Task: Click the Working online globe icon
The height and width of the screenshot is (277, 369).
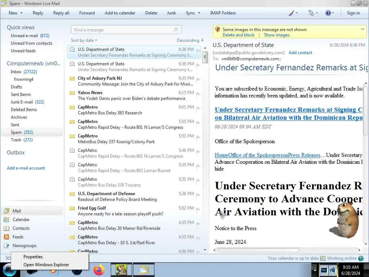Action: coord(361,258)
